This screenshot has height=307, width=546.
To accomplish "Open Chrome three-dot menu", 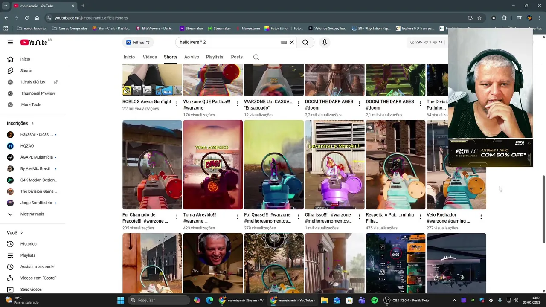I will coord(540,18).
